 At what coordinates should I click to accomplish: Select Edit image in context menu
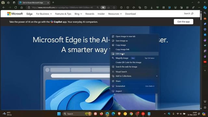[135, 54]
